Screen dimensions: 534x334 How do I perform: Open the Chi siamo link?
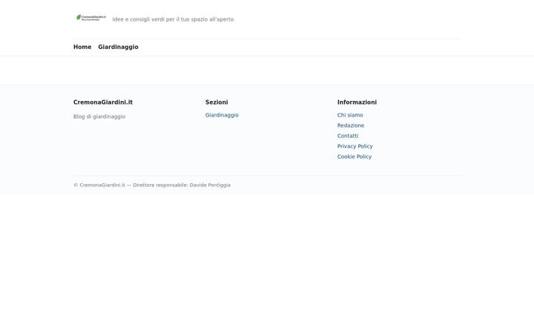pyautogui.click(x=350, y=115)
